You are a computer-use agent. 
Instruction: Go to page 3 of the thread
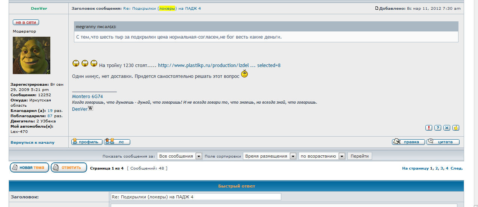pyautogui.click(x=442, y=168)
